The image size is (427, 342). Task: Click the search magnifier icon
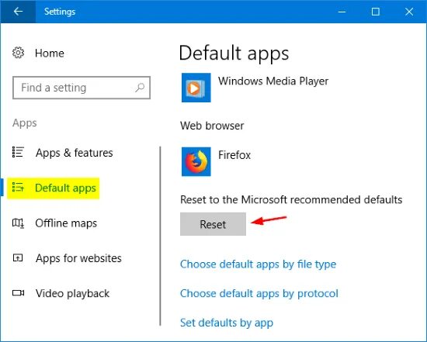[140, 88]
